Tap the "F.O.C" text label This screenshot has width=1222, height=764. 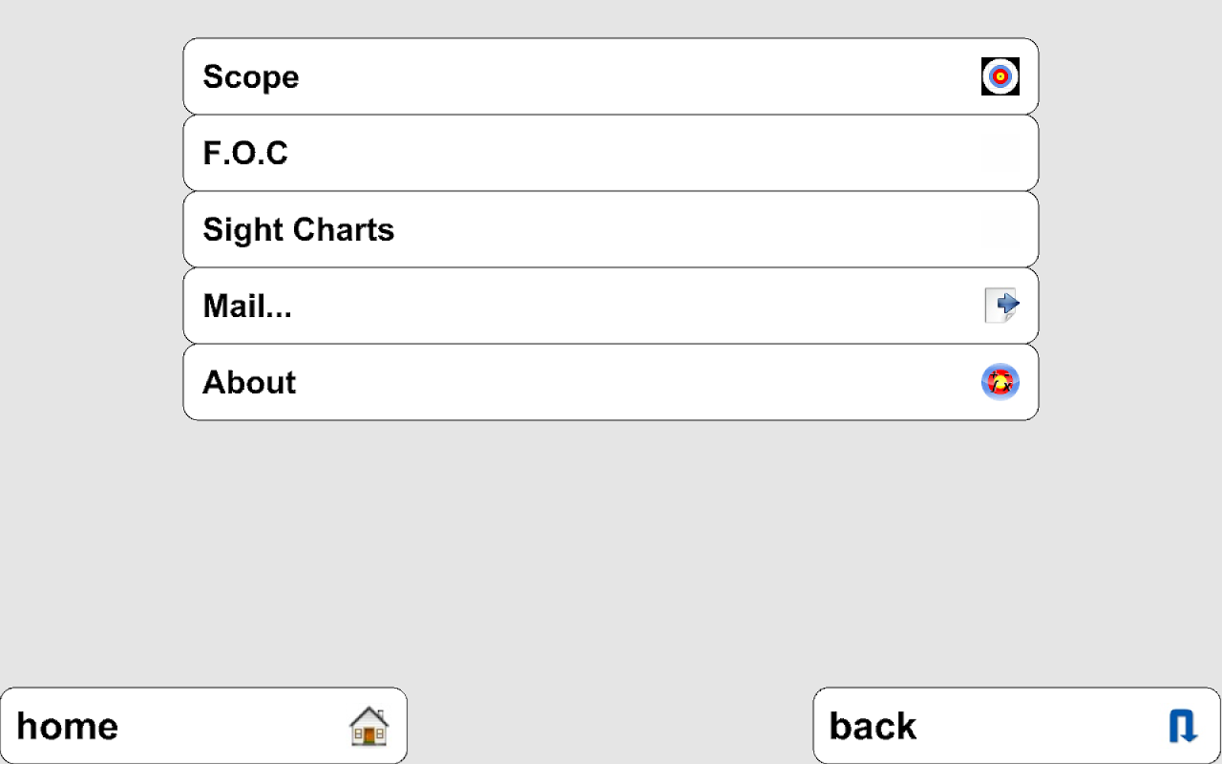pos(245,153)
